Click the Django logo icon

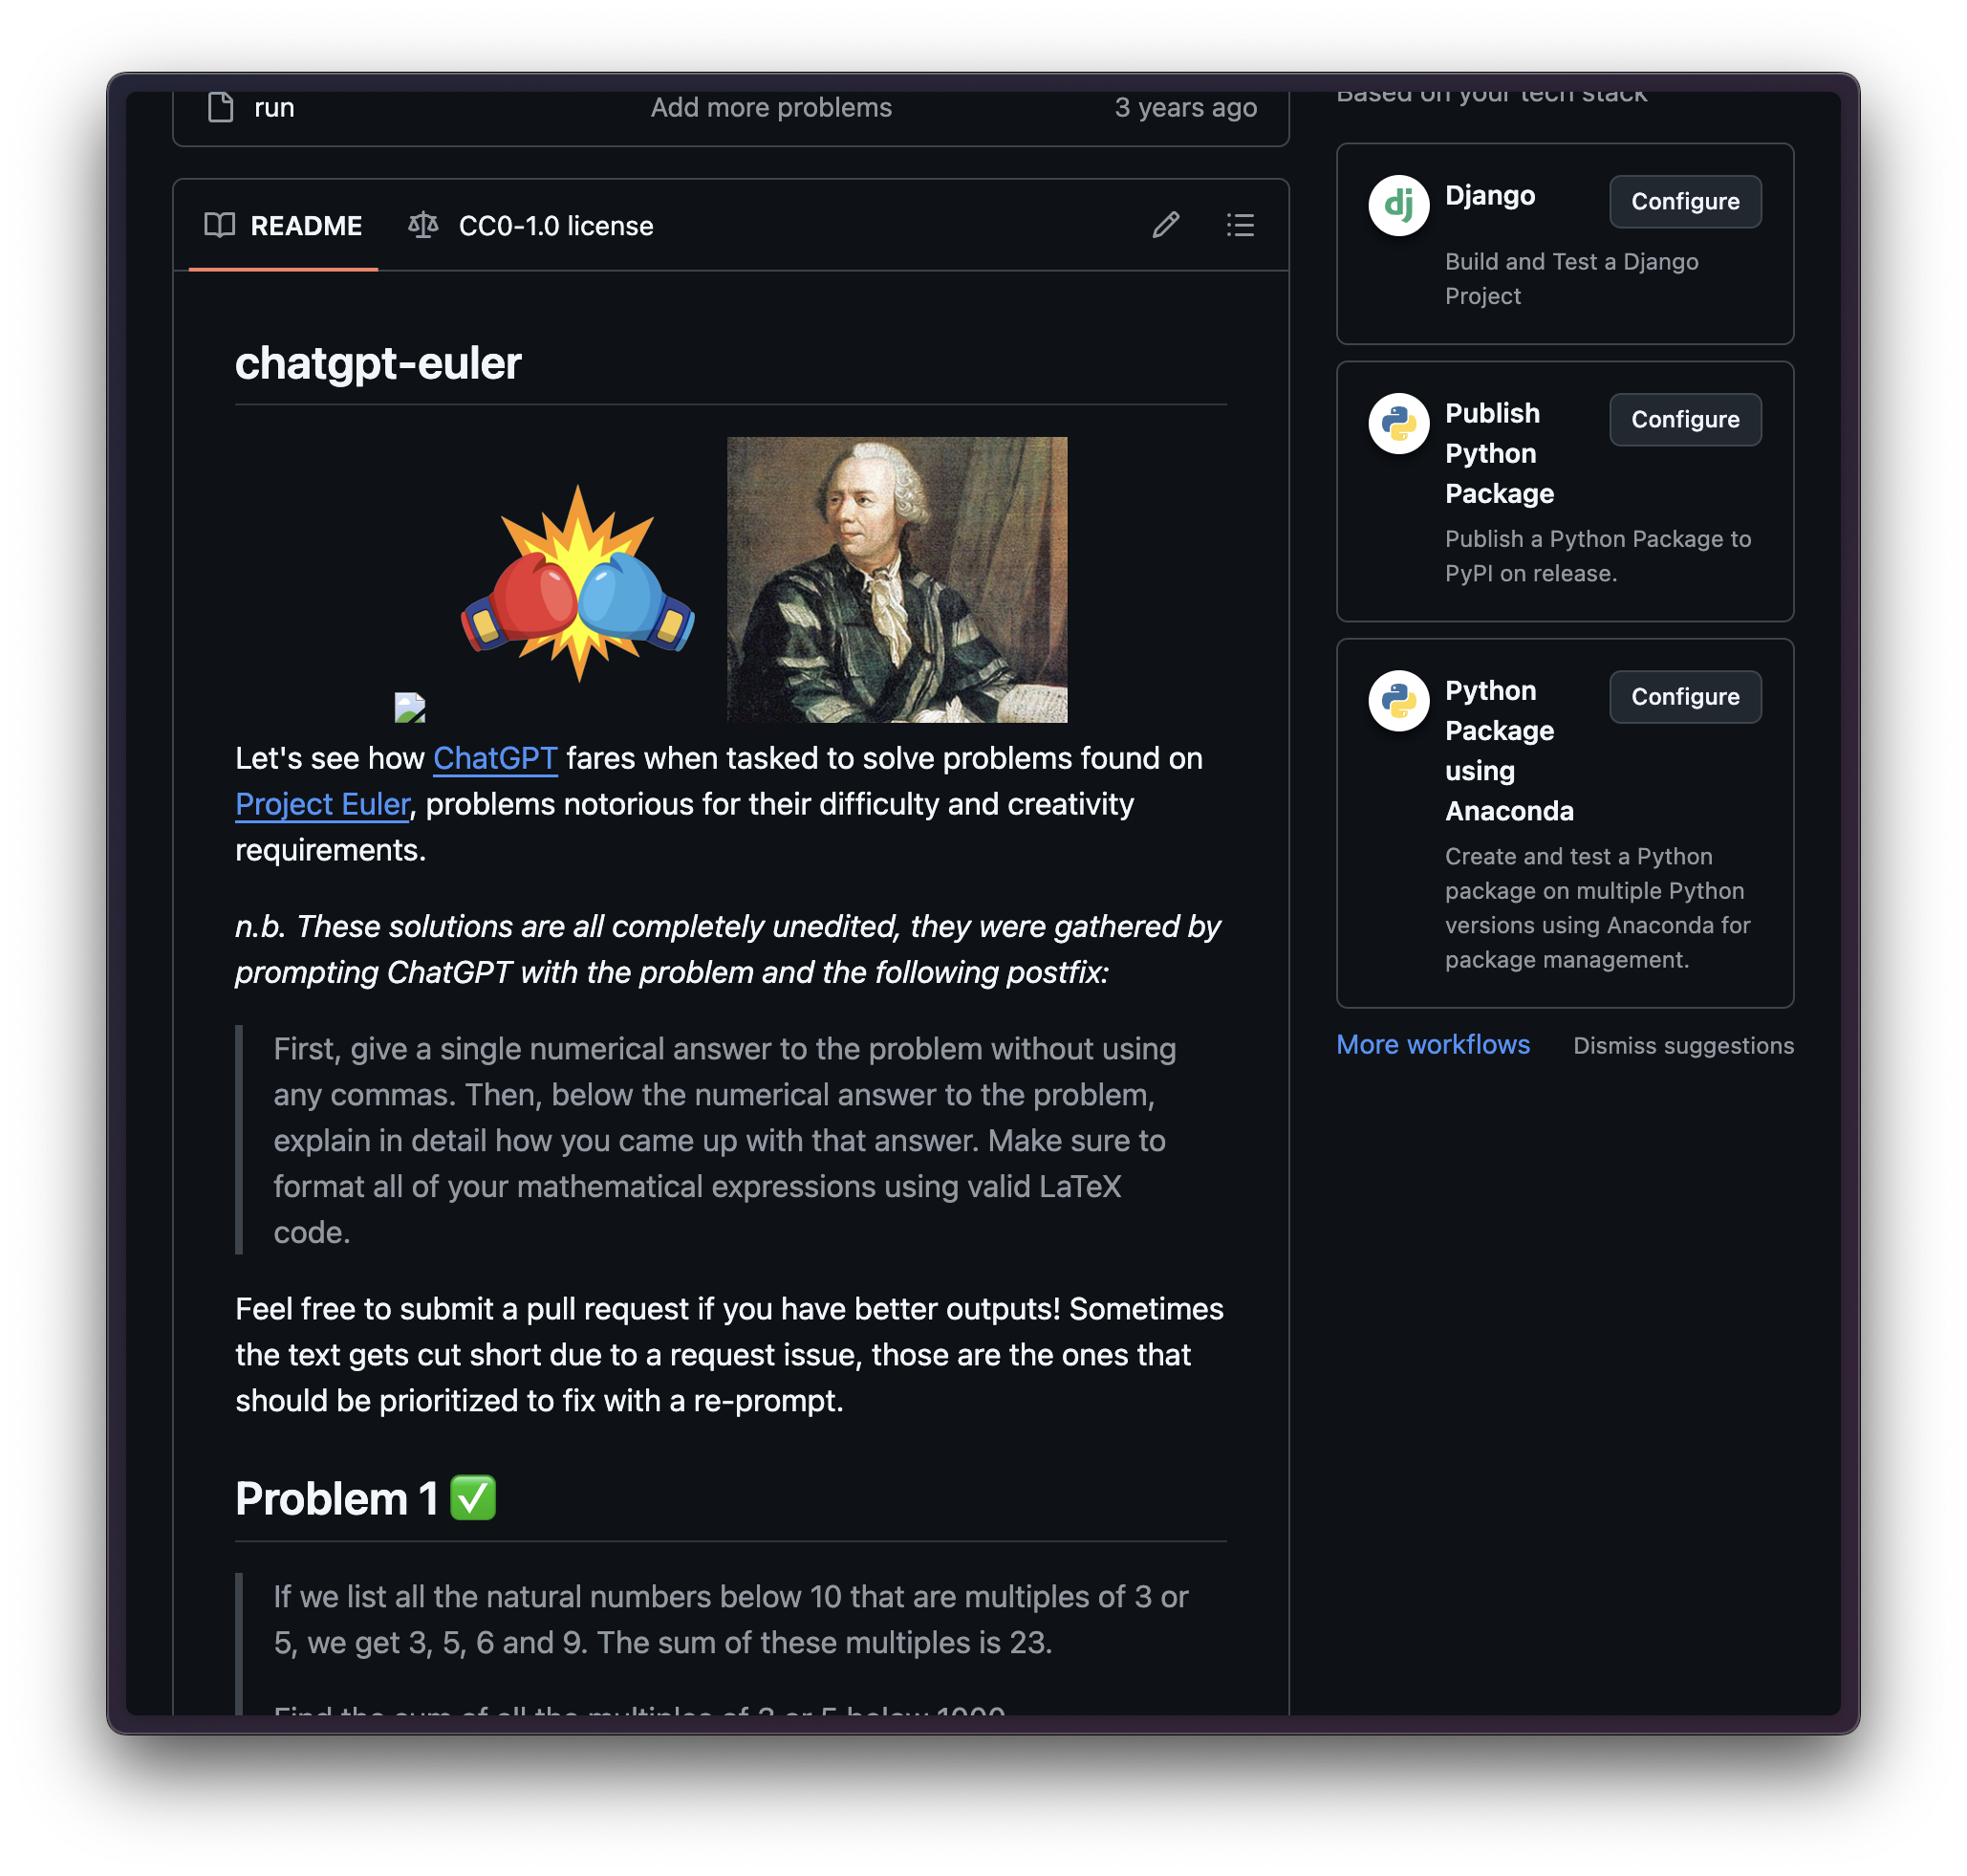(x=1398, y=205)
